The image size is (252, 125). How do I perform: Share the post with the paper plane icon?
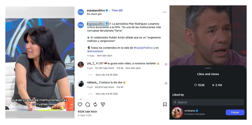pyautogui.click(x=103, y=105)
